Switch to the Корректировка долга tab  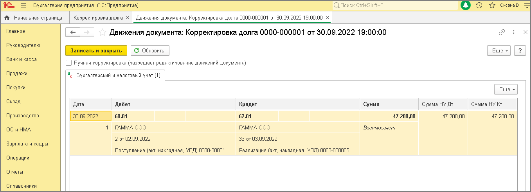pos(98,18)
